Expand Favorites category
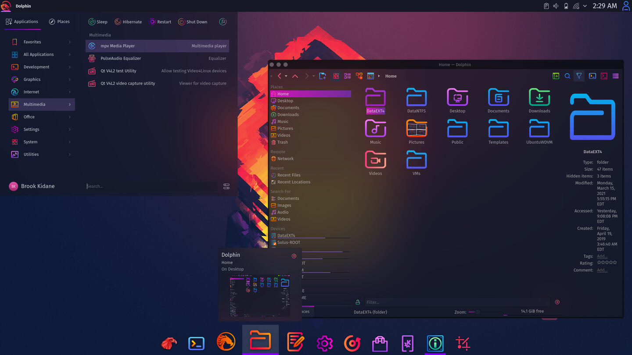This screenshot has height=355, width=632. point(42,42)
